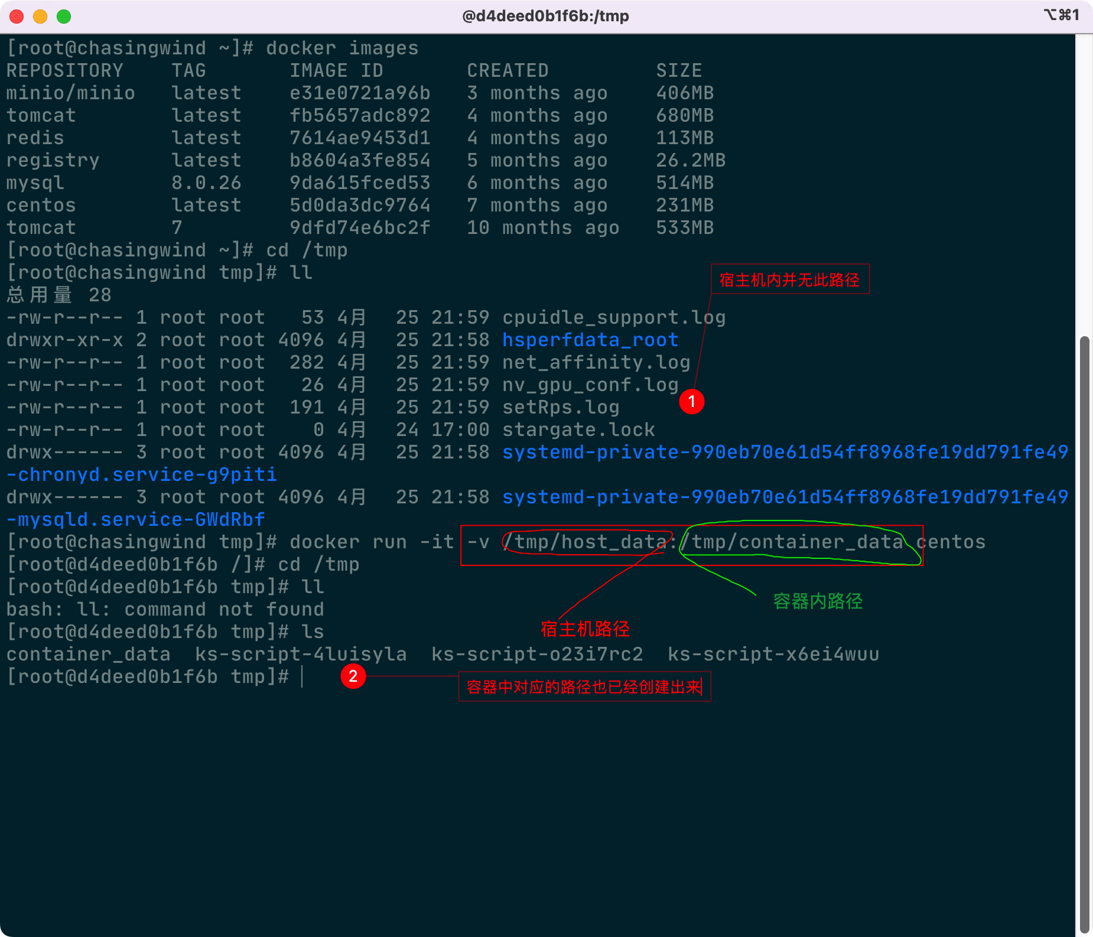
Task: Click the file name cpuidle_support.log
Action: pyautogui.click(x=614, y=317)
